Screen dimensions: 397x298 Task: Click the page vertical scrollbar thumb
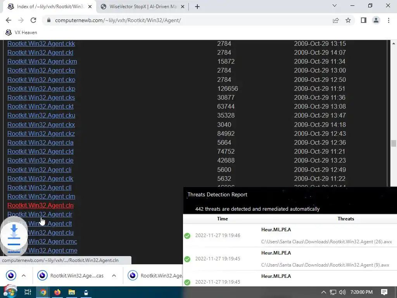point(393,143)
